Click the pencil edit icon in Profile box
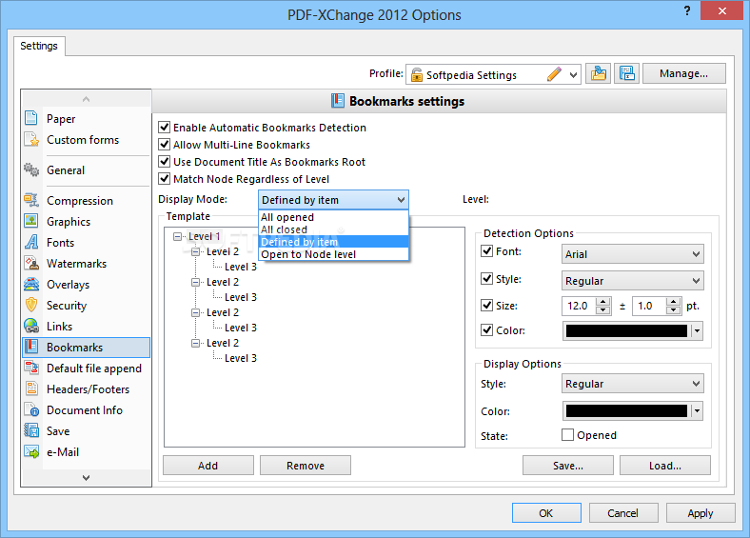This screenshot has height=538, width=750. tap(554, 74)
